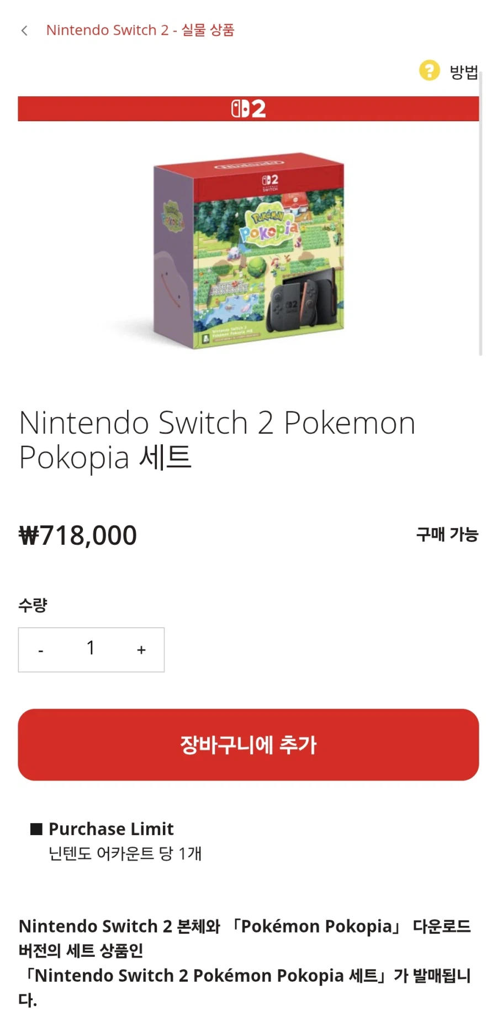Viewport: 497px width, 1031px height.
Task: Open the 방법 help link
Action: click(463, 71)
